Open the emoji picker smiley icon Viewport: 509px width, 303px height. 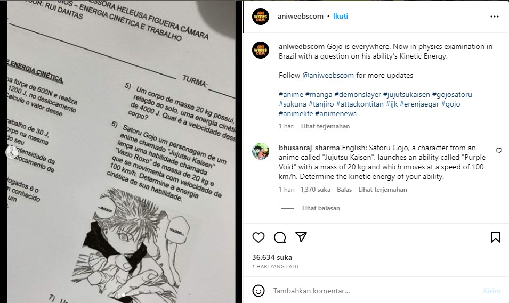pos(258,291)
